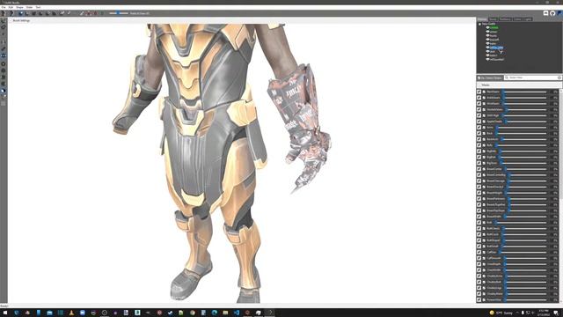The image size is (563, 317).
Task: Click the Belly slider percent value box
Action: pos(555,145)
